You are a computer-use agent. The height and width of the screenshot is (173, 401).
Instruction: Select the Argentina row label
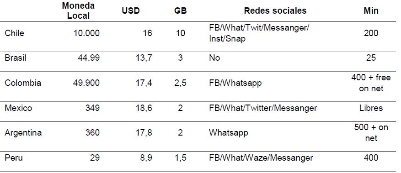coord(23,133)
